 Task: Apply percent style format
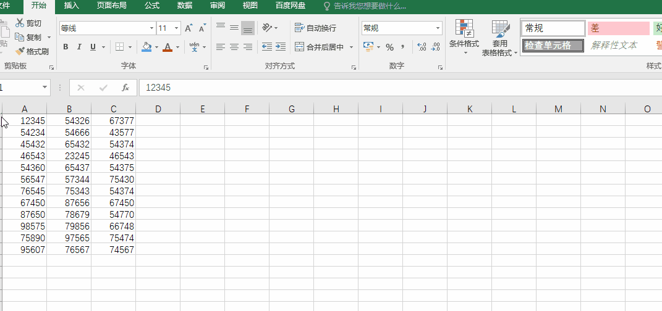[389, 47]
